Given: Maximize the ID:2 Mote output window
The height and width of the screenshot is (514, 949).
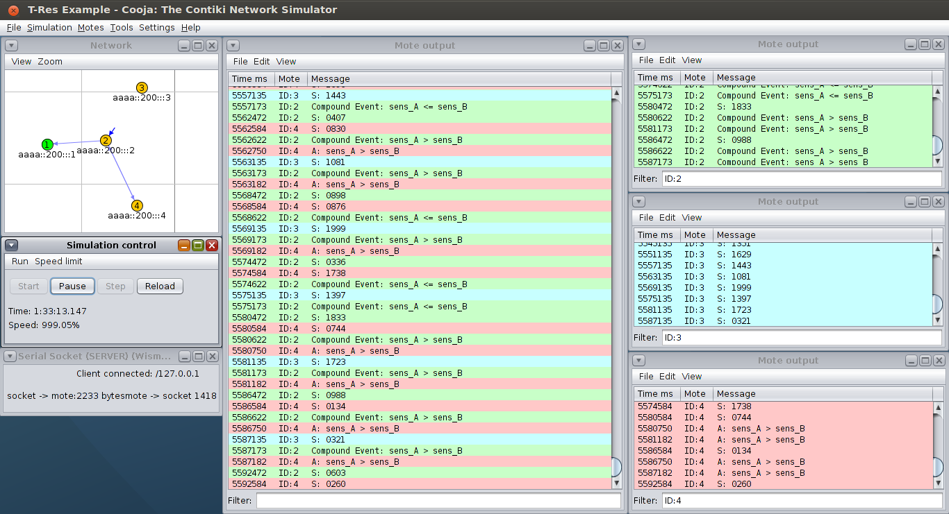Looking at the screenshot, I should (925, 44).
